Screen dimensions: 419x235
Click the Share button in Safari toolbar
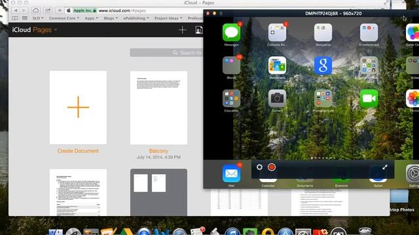(x=48, y=10)
